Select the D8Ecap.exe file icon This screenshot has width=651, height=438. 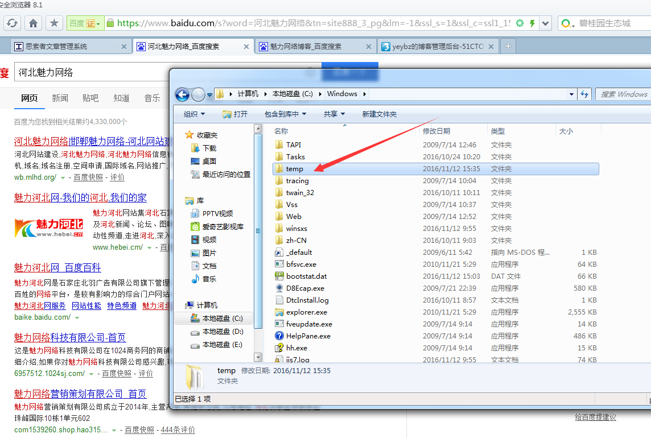[279, 288]
